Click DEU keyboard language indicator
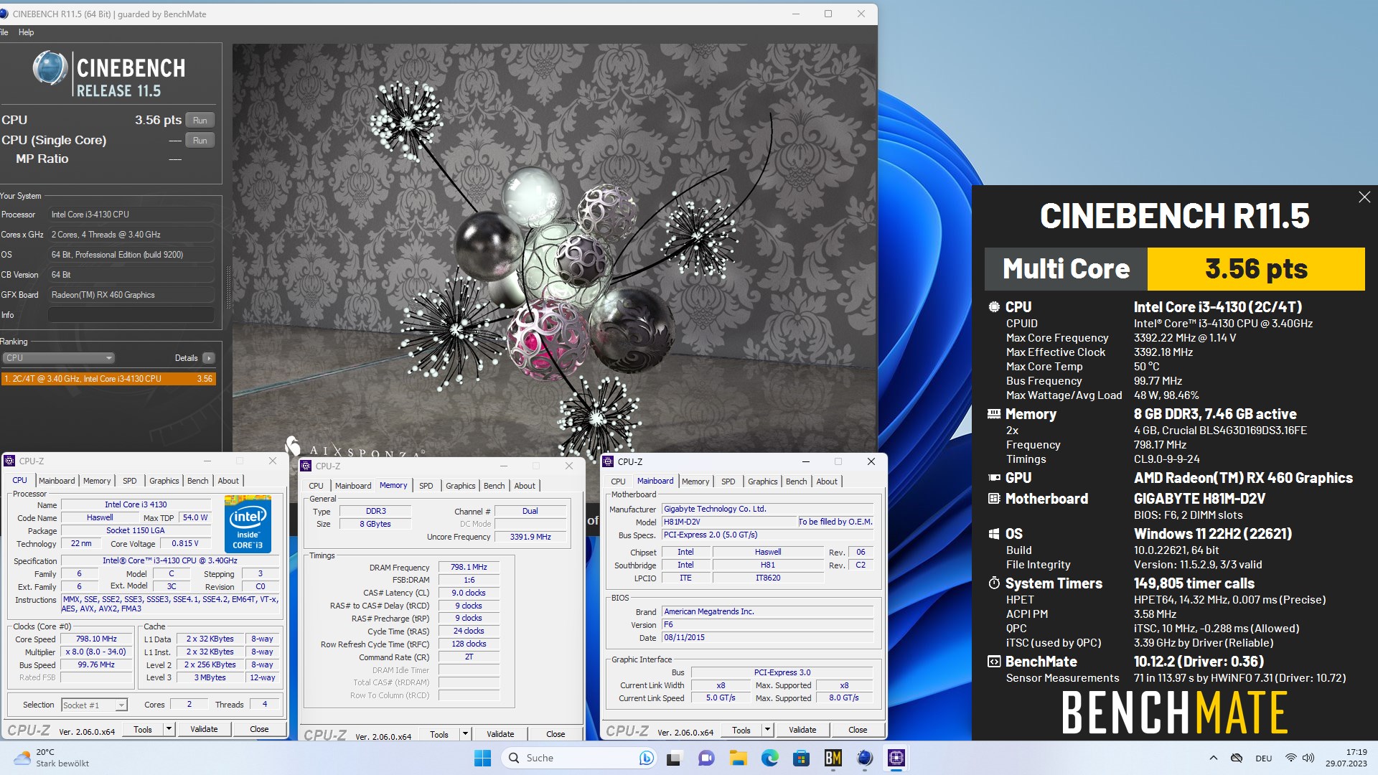The width and height of the screenshot is (1378, 775). [1264, 758]
